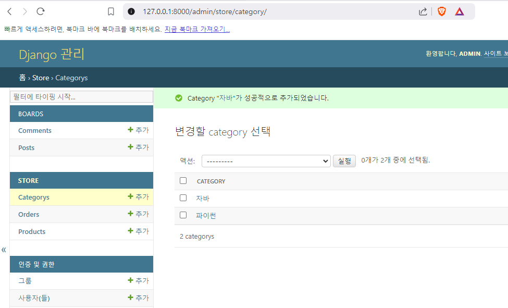Viewport: 508px width, 308px height.
Task: Focus the sidebar filter input field
Action: pyautogui.click(x=81, y=96)
